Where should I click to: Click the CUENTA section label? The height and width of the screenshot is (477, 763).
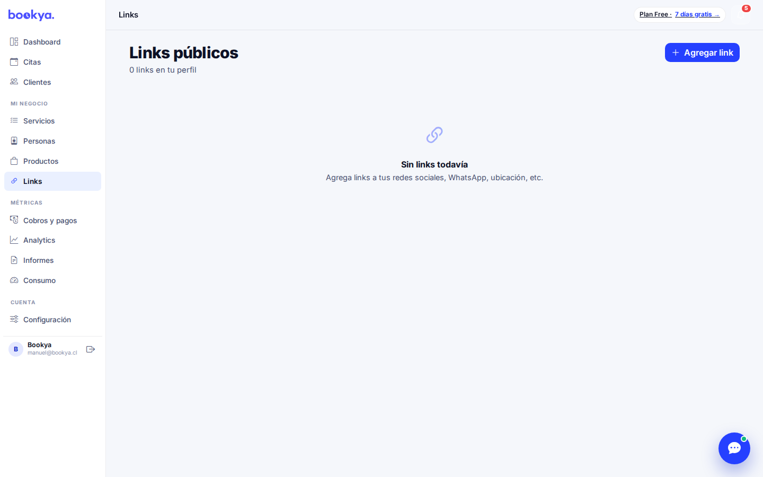pyautogui.click(x=23, y=303)
